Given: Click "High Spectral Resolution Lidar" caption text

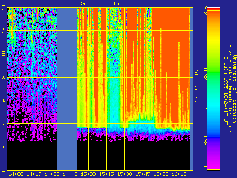Looking at the screenshot, I should 230,89.
